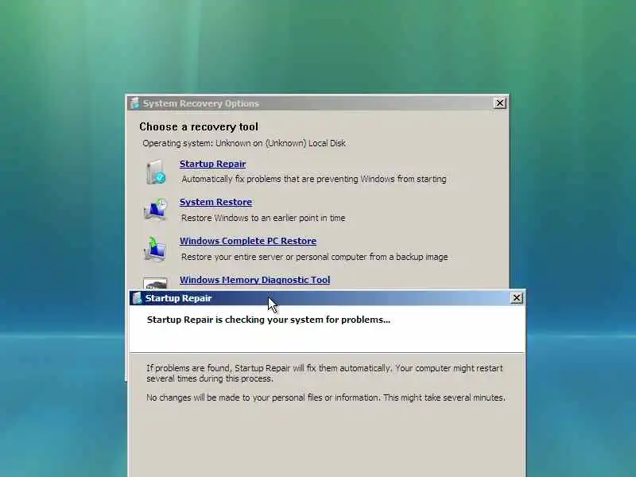Click 'Restore Windows to an earlier point' text
This screenshot has width=636, height=477.
click(263, 218)
